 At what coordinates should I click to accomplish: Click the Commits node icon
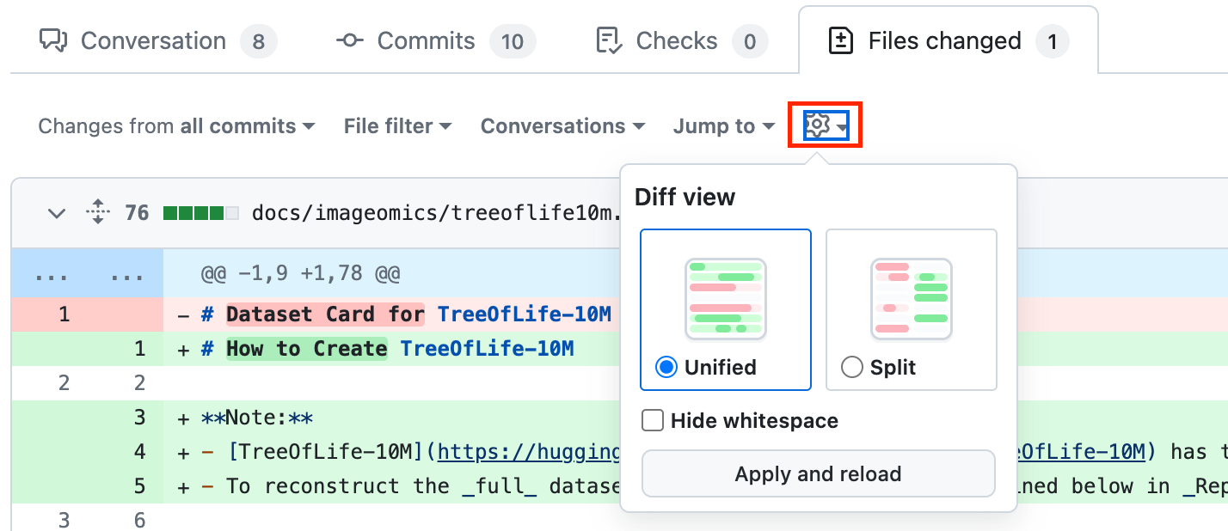tap(350, 40)
